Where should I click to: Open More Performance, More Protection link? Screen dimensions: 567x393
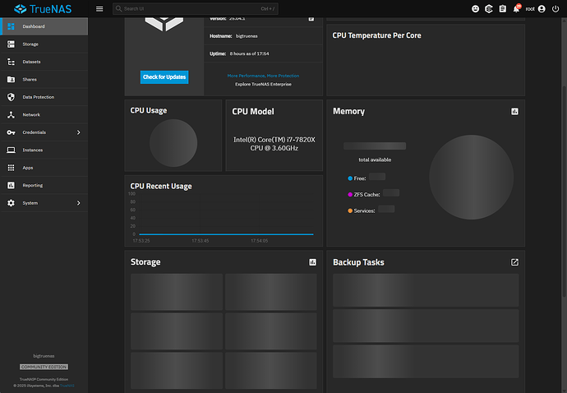[263, 76]
